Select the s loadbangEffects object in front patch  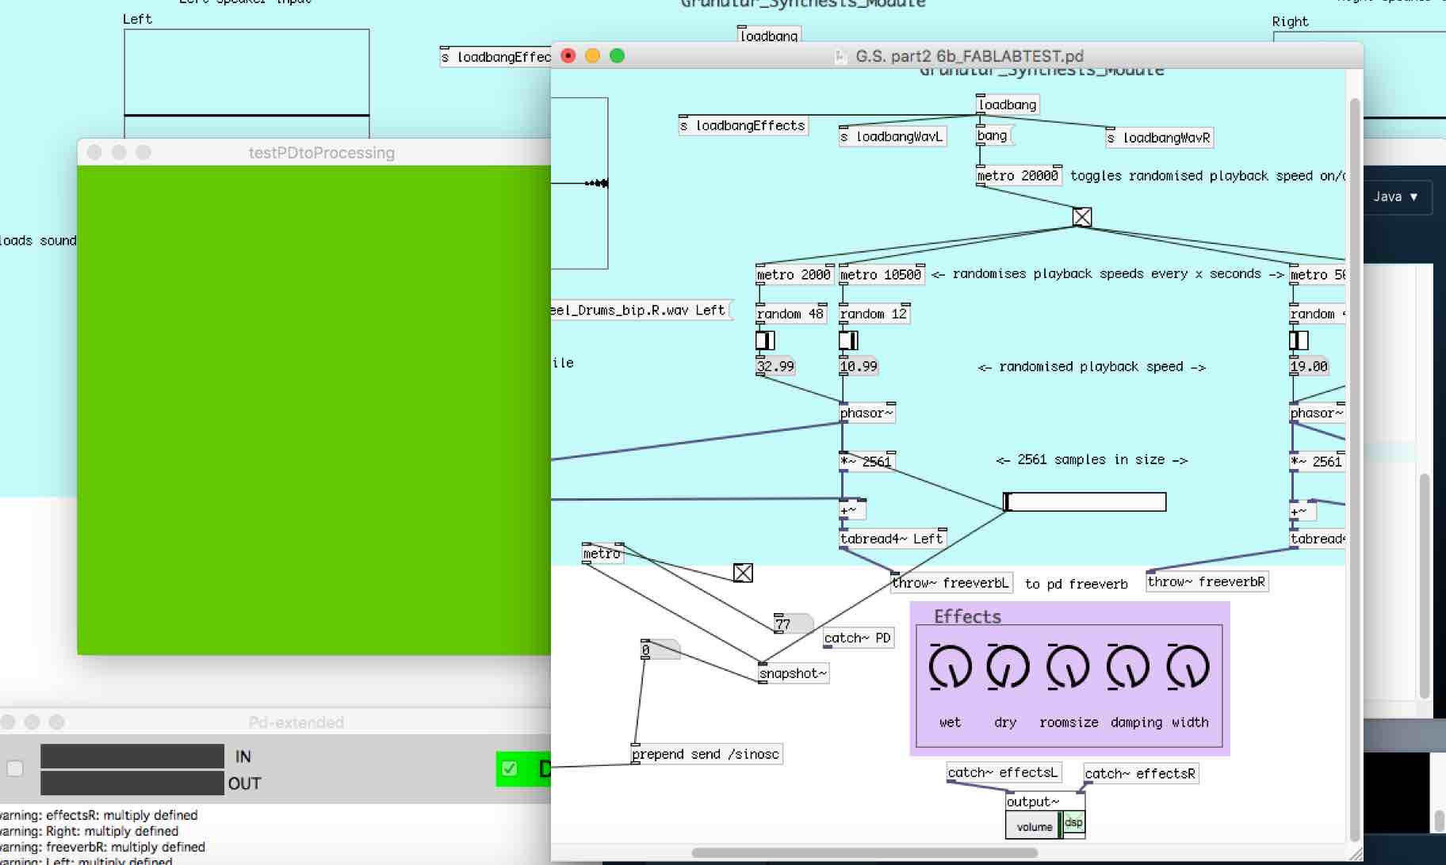[744, 125]
